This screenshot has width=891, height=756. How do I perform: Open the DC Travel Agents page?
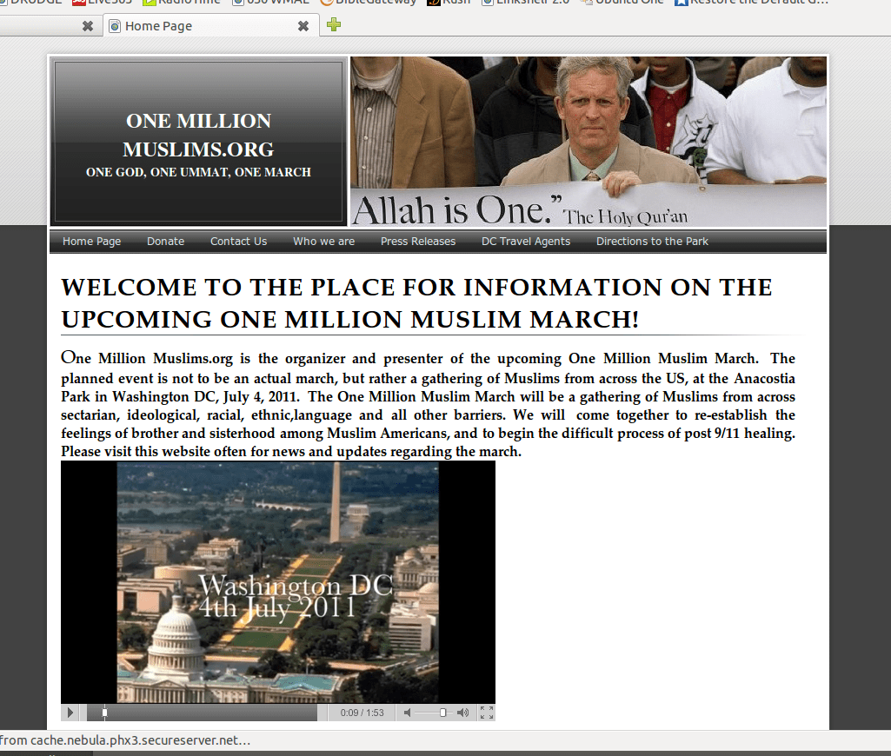[526, 242]
